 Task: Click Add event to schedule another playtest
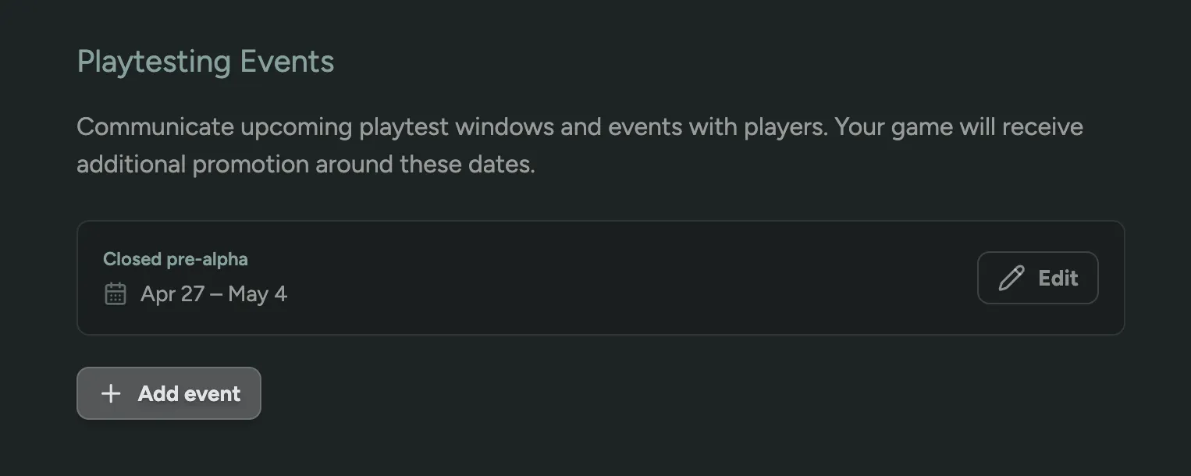coord(169,393)
